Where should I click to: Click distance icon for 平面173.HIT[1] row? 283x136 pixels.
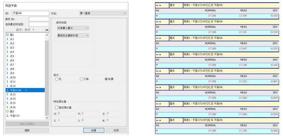coord(159,5)
